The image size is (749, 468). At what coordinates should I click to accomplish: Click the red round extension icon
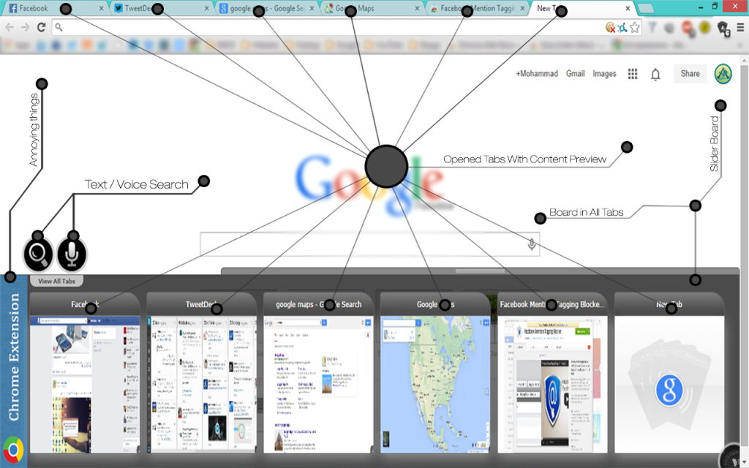pos(688,28)
